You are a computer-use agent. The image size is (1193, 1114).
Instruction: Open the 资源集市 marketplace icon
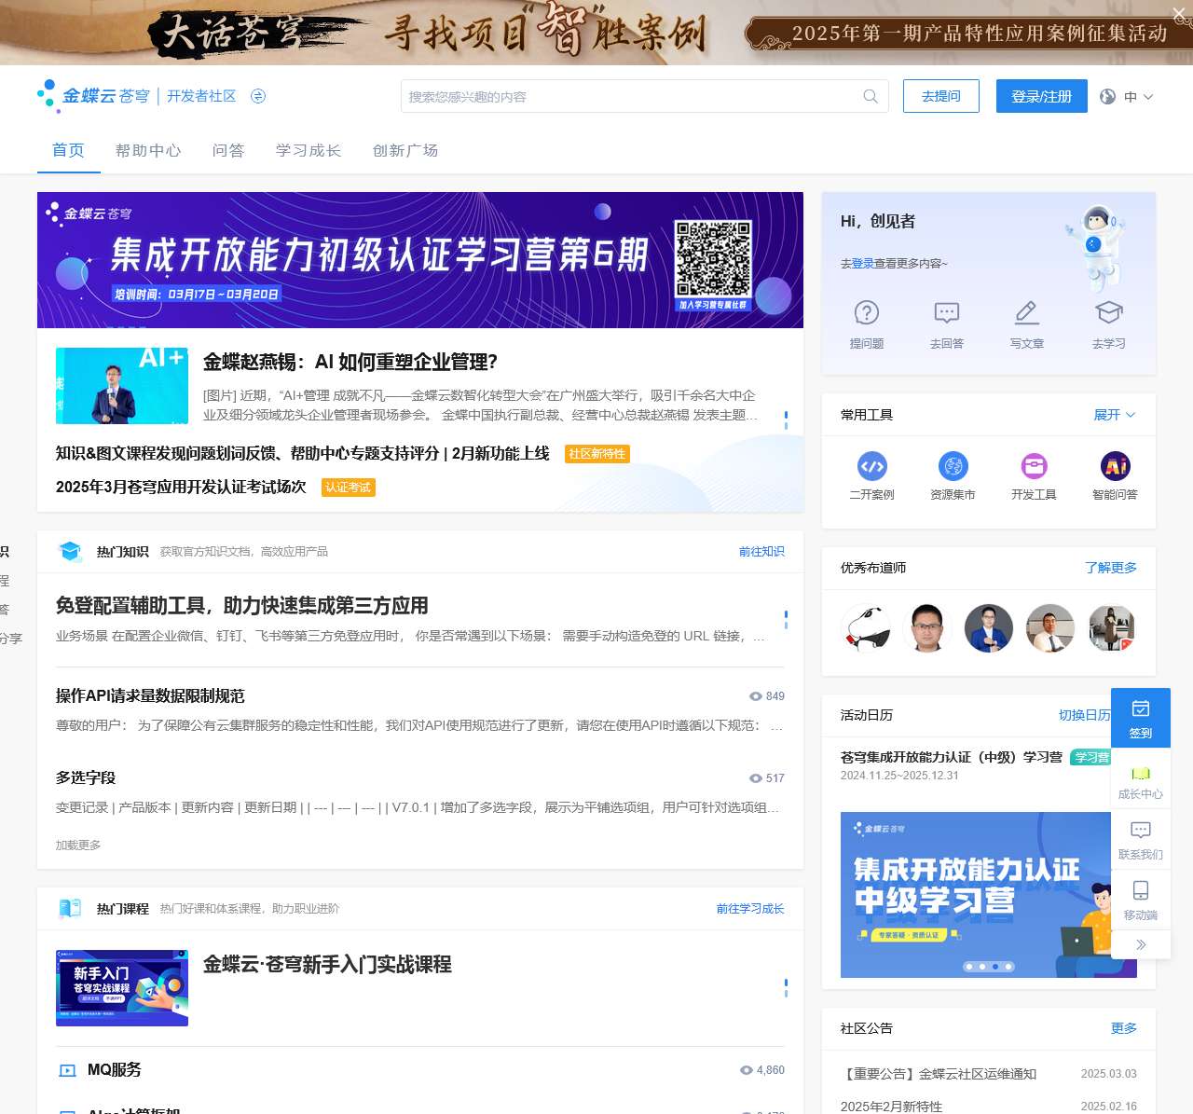click(953, 467)
